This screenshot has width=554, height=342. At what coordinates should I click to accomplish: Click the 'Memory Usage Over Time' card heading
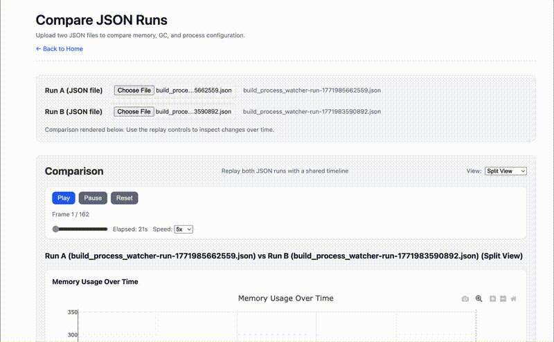point(95,282)
